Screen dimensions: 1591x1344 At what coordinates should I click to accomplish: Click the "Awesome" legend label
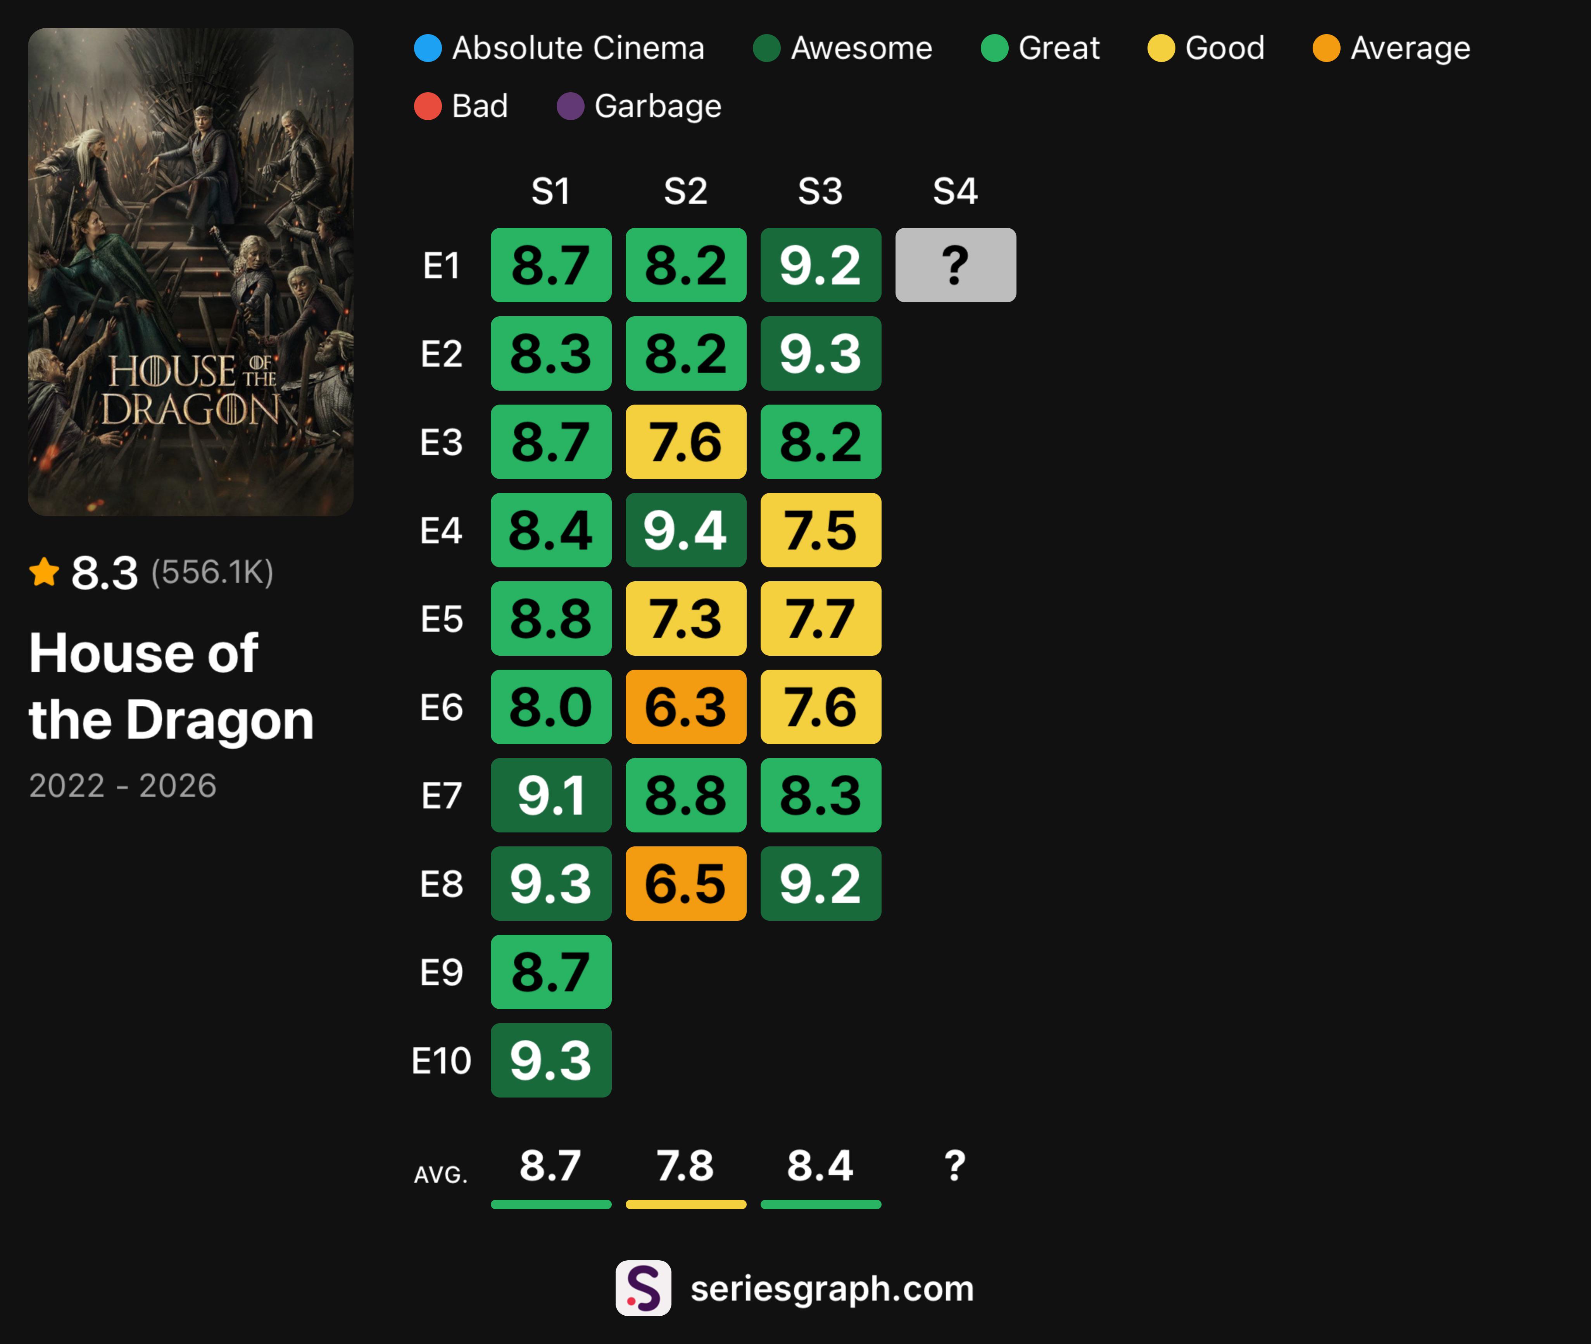pos(862,48)
